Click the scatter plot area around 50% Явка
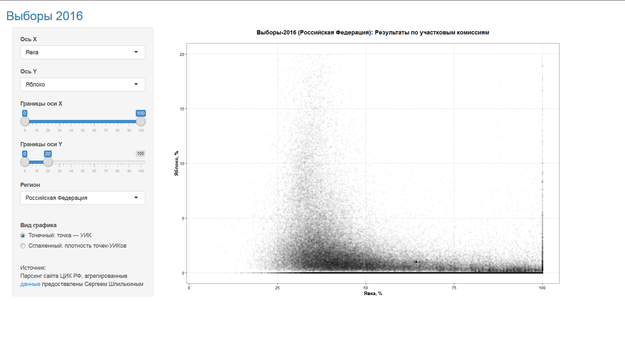The width and height of the screenshot is (625, 351). (366, 162)
